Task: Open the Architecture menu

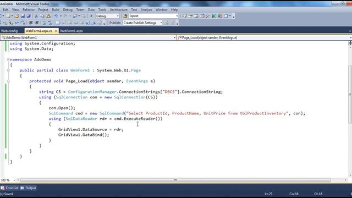Action: click(x=118, y=10)
